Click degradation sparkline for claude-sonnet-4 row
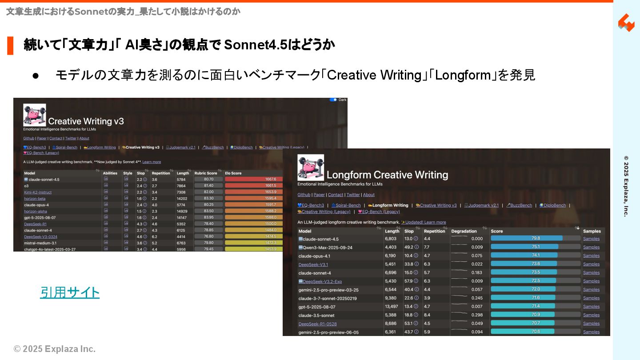 tap(459, 271)
